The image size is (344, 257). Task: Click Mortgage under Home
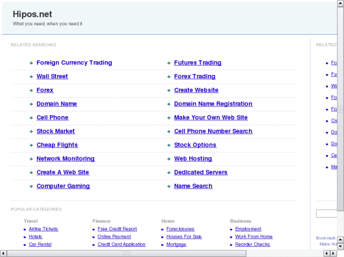pos(176,244)
